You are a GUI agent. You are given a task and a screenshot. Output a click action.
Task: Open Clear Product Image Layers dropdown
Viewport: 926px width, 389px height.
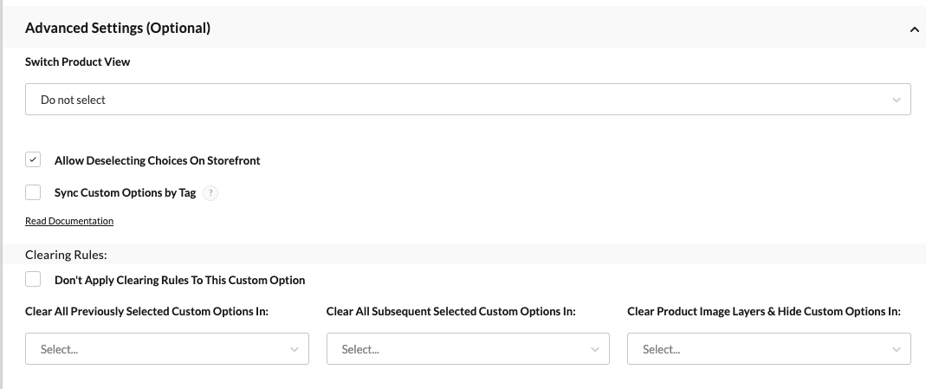[769, 349]
